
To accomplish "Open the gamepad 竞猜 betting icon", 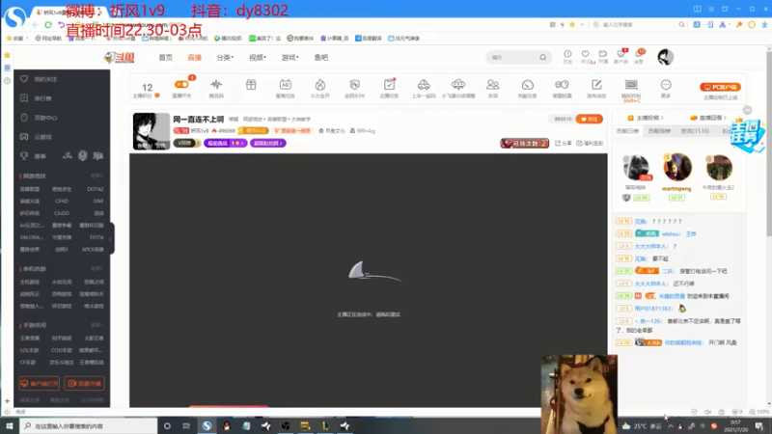I will pos(562,85).
